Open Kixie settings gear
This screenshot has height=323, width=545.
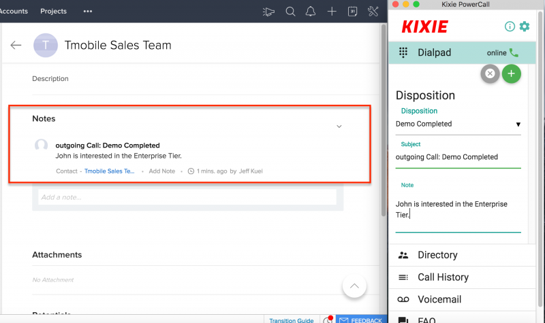click(x=524, y=27)
